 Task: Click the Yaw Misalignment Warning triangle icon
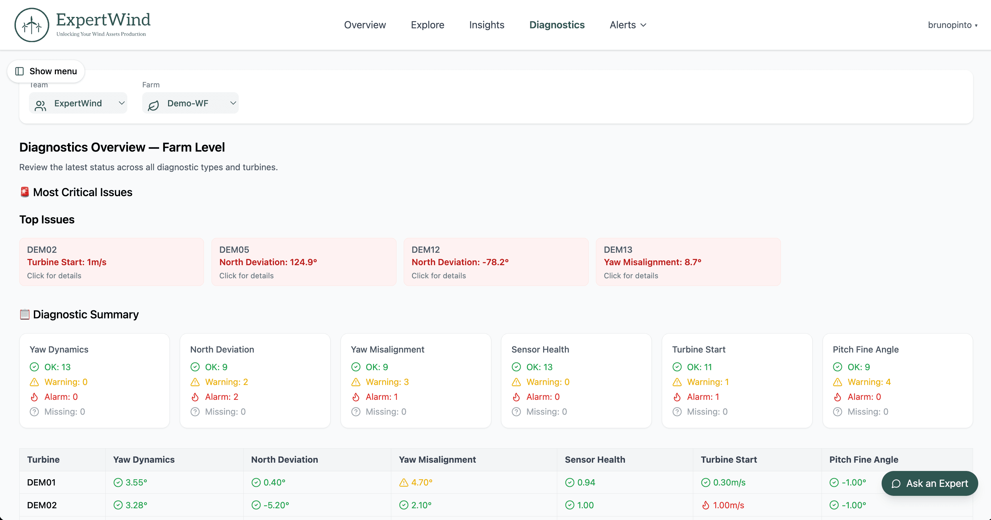tap(355, 382)
